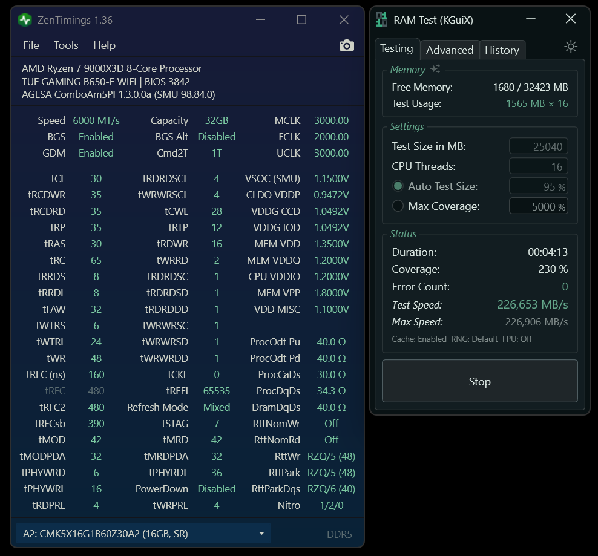Click the GDM value Enabled
The height and width of the screenshot is (556, 598).
pos(96,153)
